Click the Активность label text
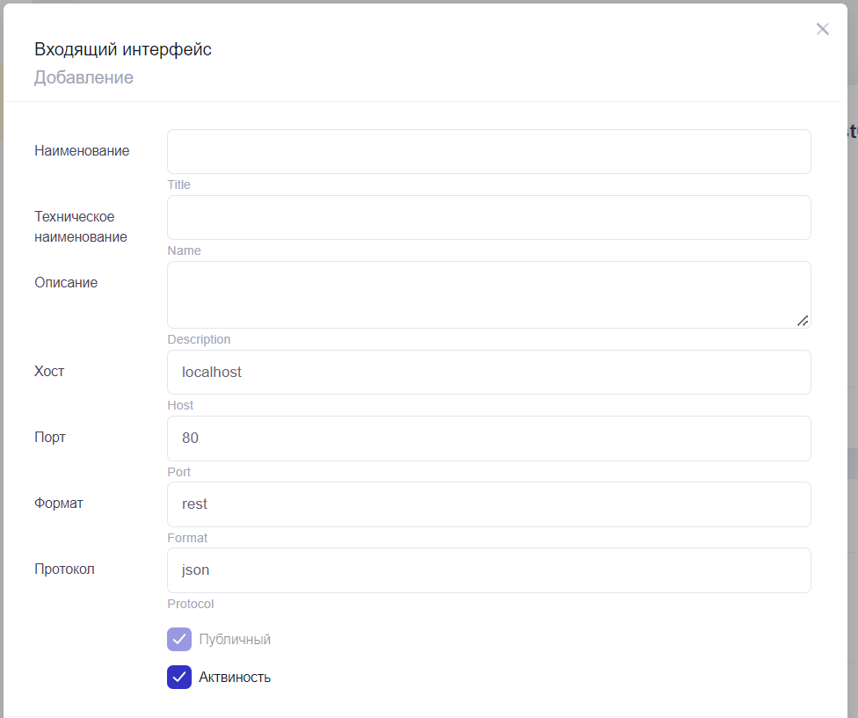Screen dimensions: 858x718 tap(235, 678)
